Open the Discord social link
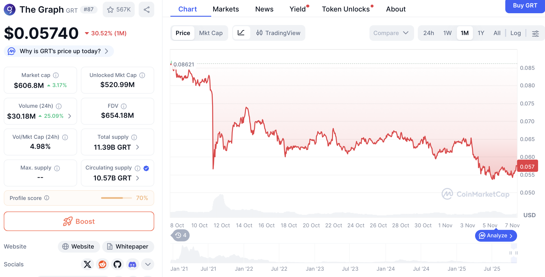 click(132, 264)
